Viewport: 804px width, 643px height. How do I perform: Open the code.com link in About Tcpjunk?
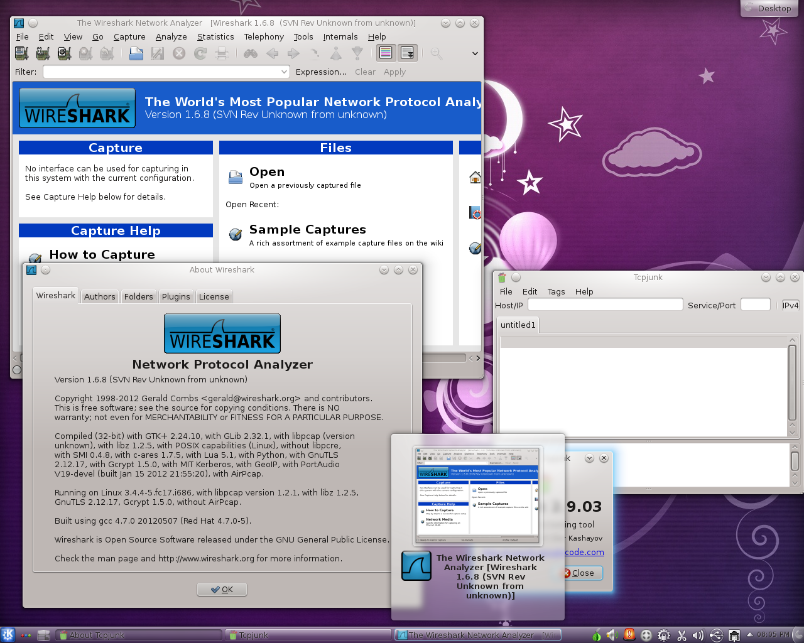[584, 552]
